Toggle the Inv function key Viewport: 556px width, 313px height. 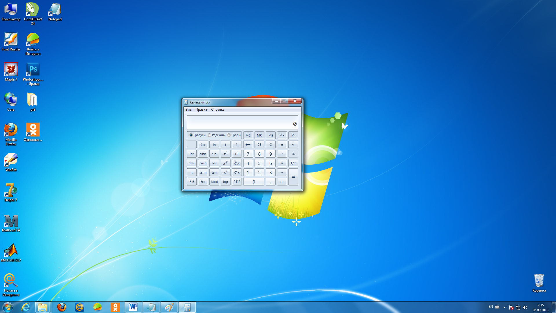[x=203, y=145]
